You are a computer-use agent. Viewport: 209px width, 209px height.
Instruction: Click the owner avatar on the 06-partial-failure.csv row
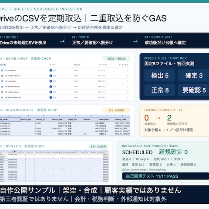point(51,98)
